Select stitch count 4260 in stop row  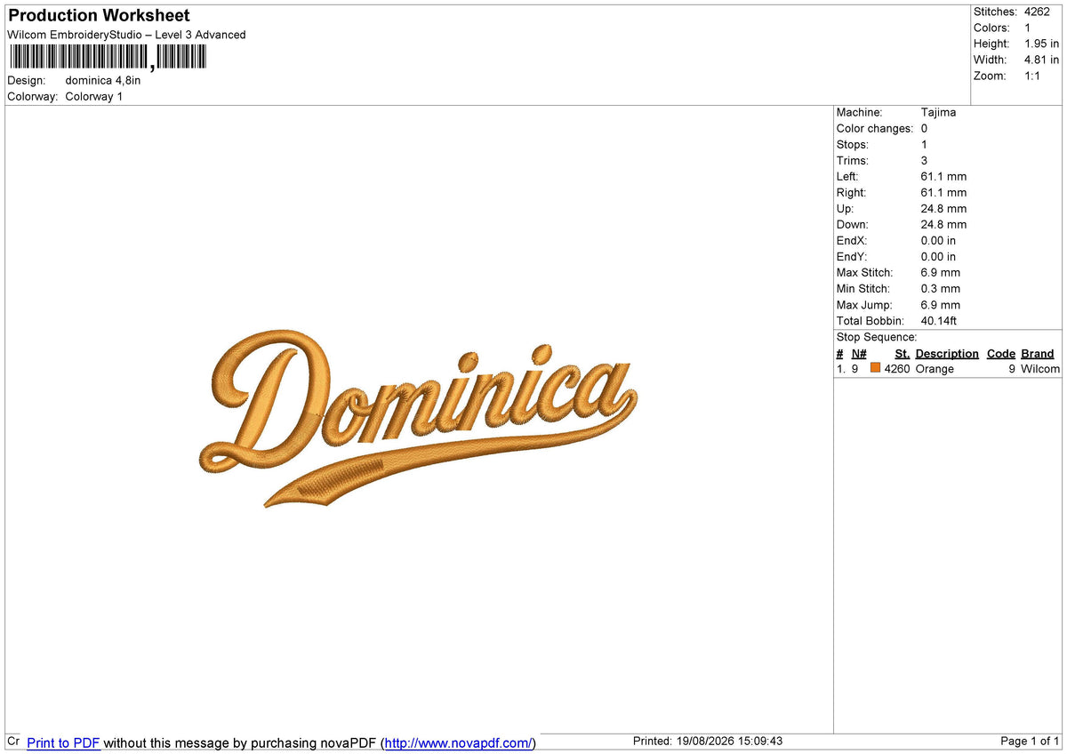pyautogui.click(x=897, y=368)
